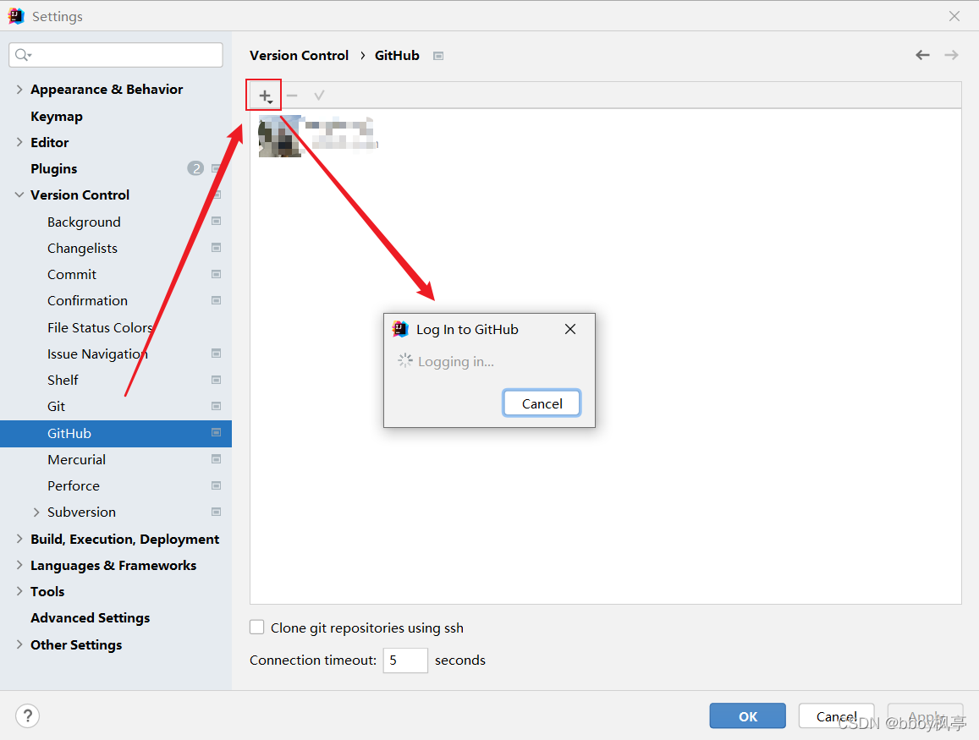The width and height of the screenshot is (979, 740).
Task: Expand the Tools section
Action: pos(19,591)
